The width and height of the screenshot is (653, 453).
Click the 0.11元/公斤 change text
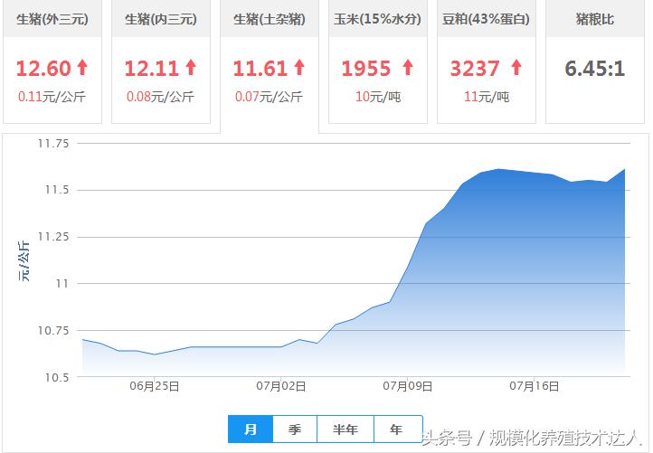tap(52, 97)
